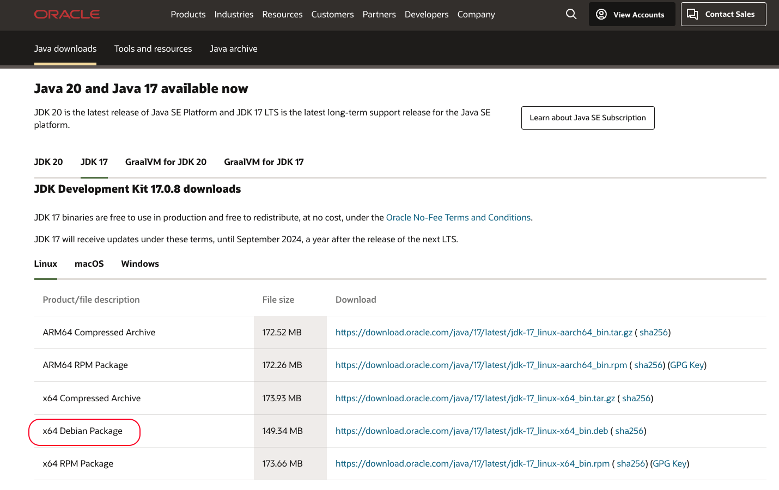Viewport: 779px width, 490px height.
Task: Click the Product/file description column header
Action: coord(91,299)
